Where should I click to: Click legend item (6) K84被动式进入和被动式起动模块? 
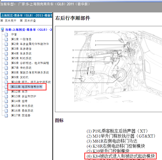click(121, 156)
